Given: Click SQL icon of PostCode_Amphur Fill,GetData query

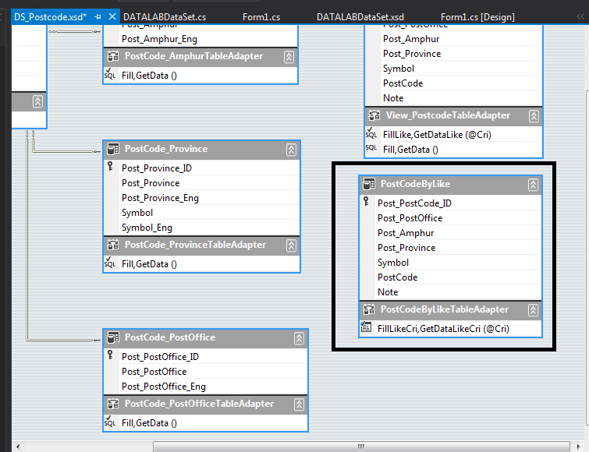Looking at the screenshot, I should (x=110, y=74).
